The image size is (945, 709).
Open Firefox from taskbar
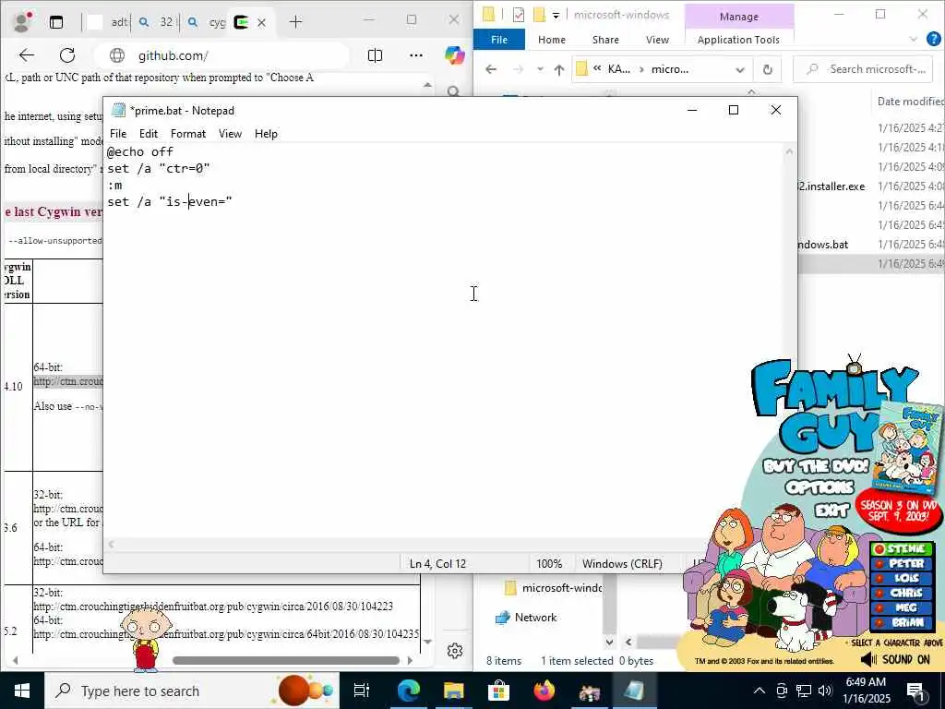544,691
